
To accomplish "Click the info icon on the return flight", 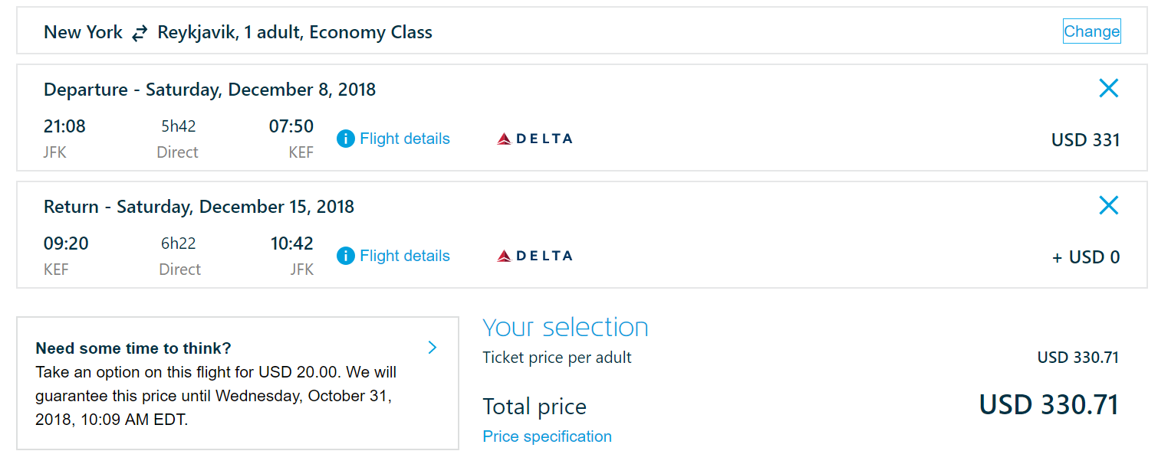I will [x=346, y=256].
